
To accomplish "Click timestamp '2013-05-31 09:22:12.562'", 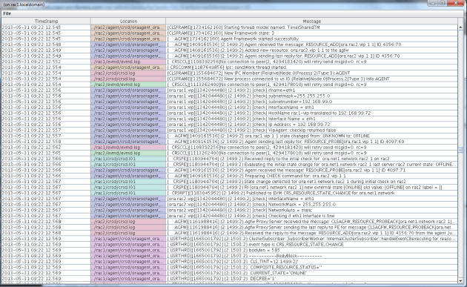I will (x=46, y=148).
